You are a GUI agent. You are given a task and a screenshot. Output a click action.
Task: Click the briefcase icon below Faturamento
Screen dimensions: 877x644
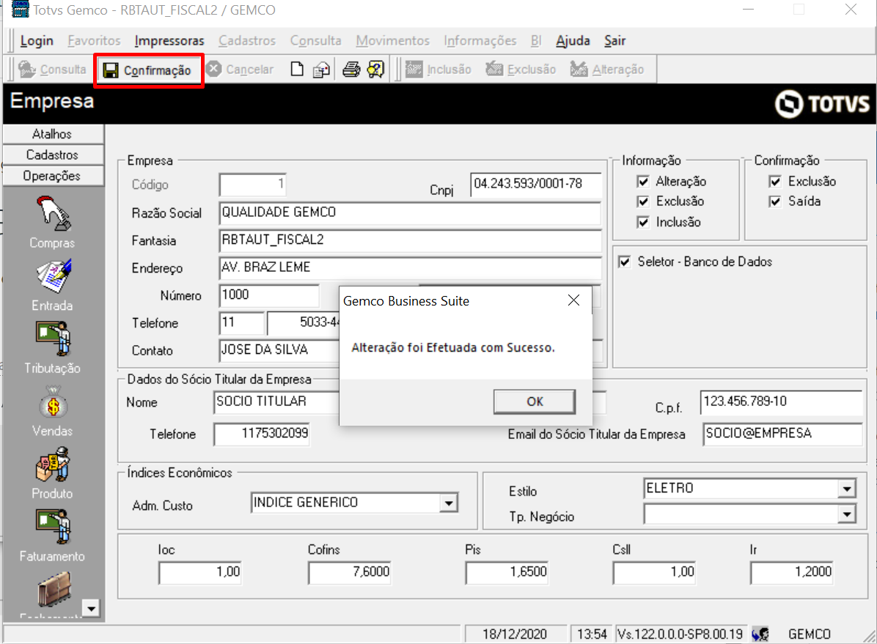tap(54, 589)
